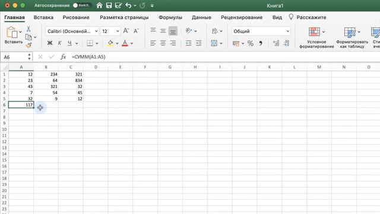Apply comma style number format
The image size is (380, 214).
pos(261,43)
